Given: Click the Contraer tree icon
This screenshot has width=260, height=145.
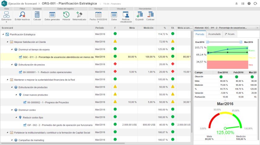Looking at the screenshot, I should point(150,14).
